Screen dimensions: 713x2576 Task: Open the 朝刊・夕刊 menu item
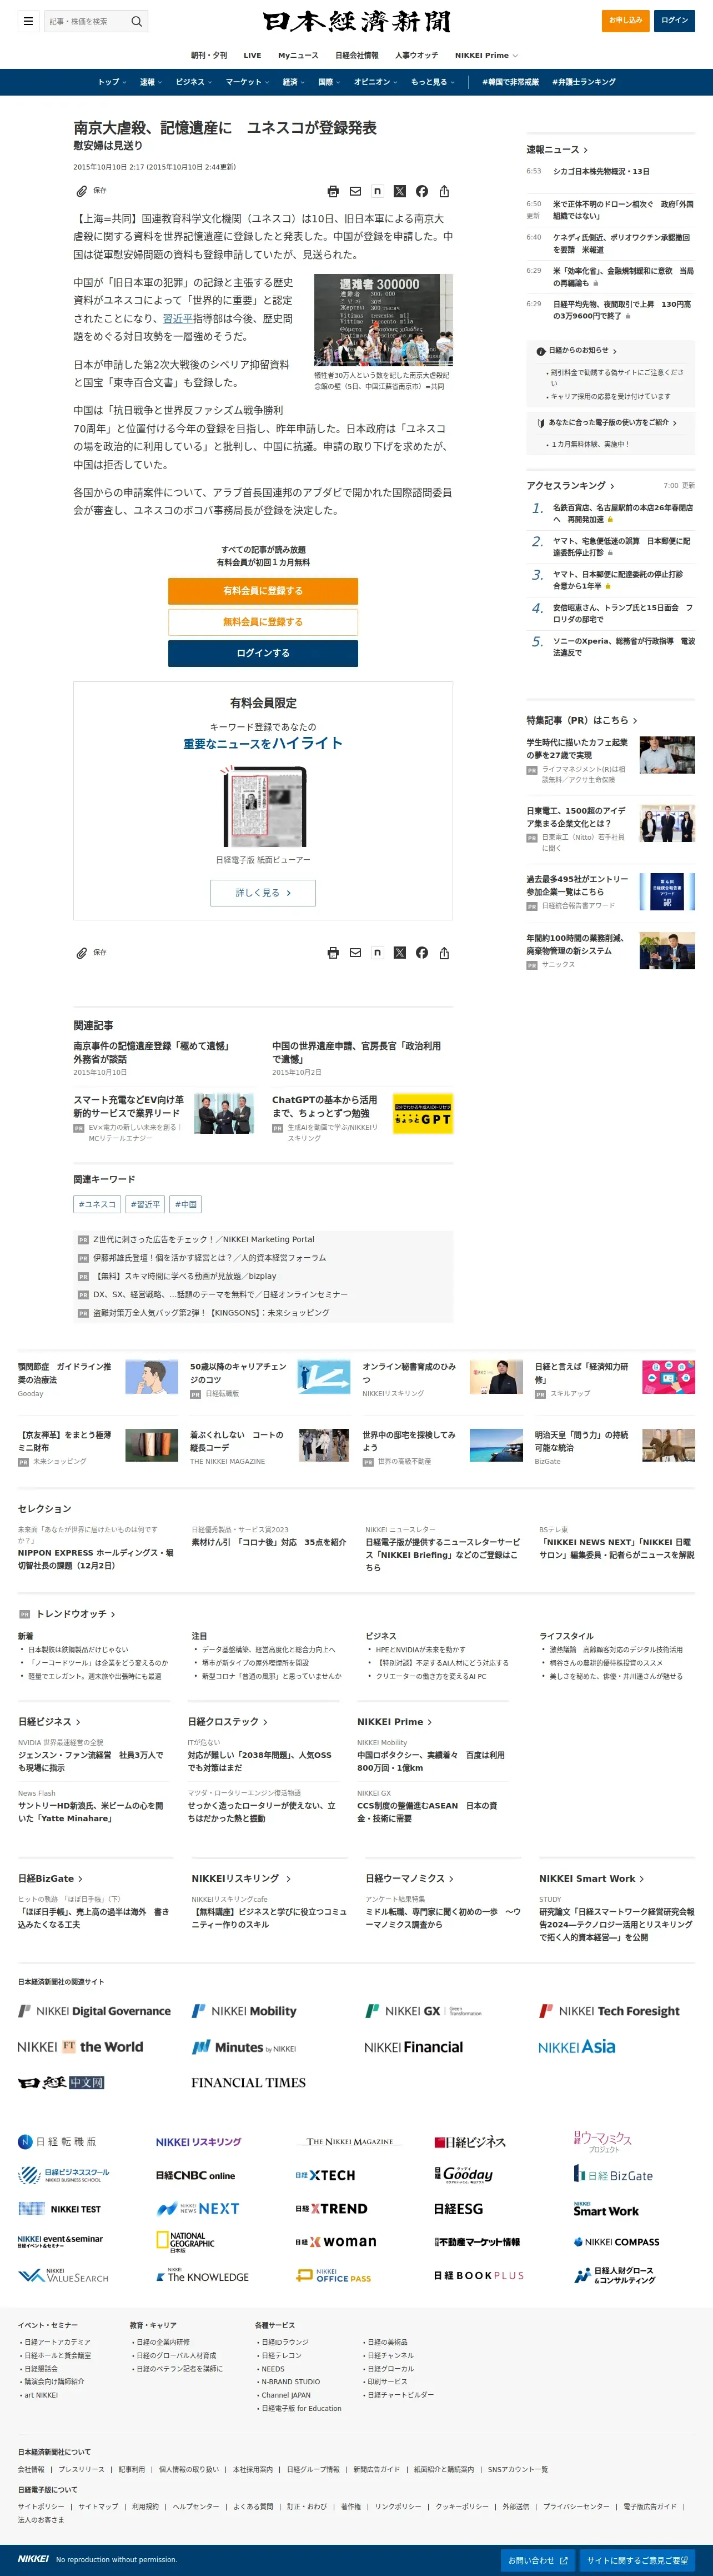(209, 56)
